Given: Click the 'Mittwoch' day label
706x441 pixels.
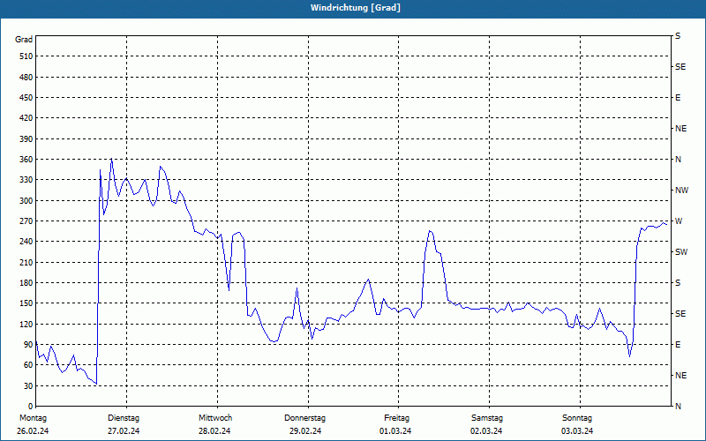Looking at the screenshot, I should click(x=215, y=418).
